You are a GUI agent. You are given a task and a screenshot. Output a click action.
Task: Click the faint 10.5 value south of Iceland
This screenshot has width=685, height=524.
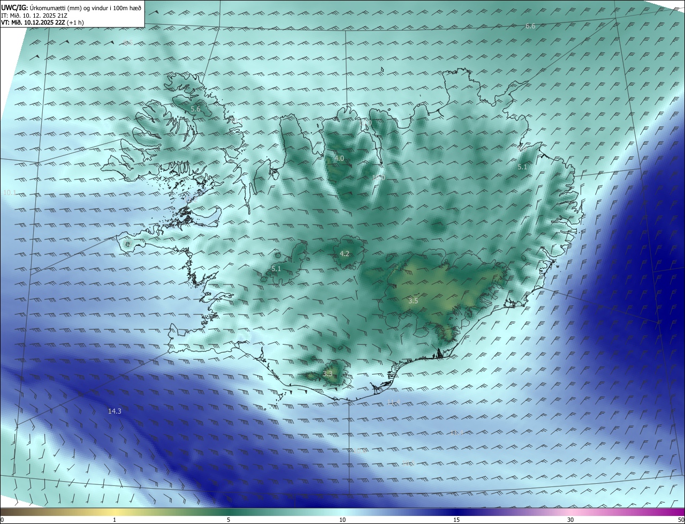click(408, 463)
